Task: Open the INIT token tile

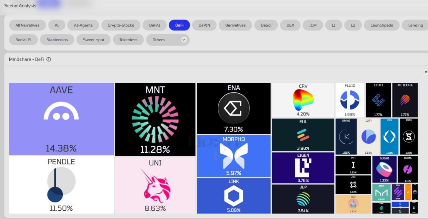Action: [353, 165]
